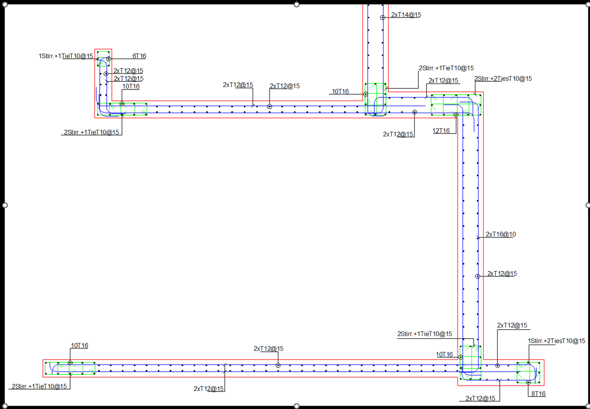Select the "6T16" annotation text
Screen dimensions: 590x409
coord(139,56)
